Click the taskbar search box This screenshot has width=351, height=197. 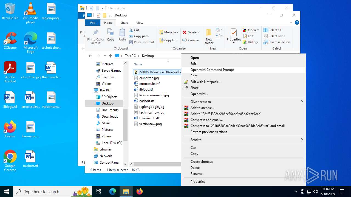pyautogui.click(x=53, y=192)
